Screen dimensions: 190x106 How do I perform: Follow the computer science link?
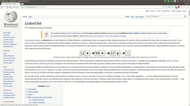34,40
